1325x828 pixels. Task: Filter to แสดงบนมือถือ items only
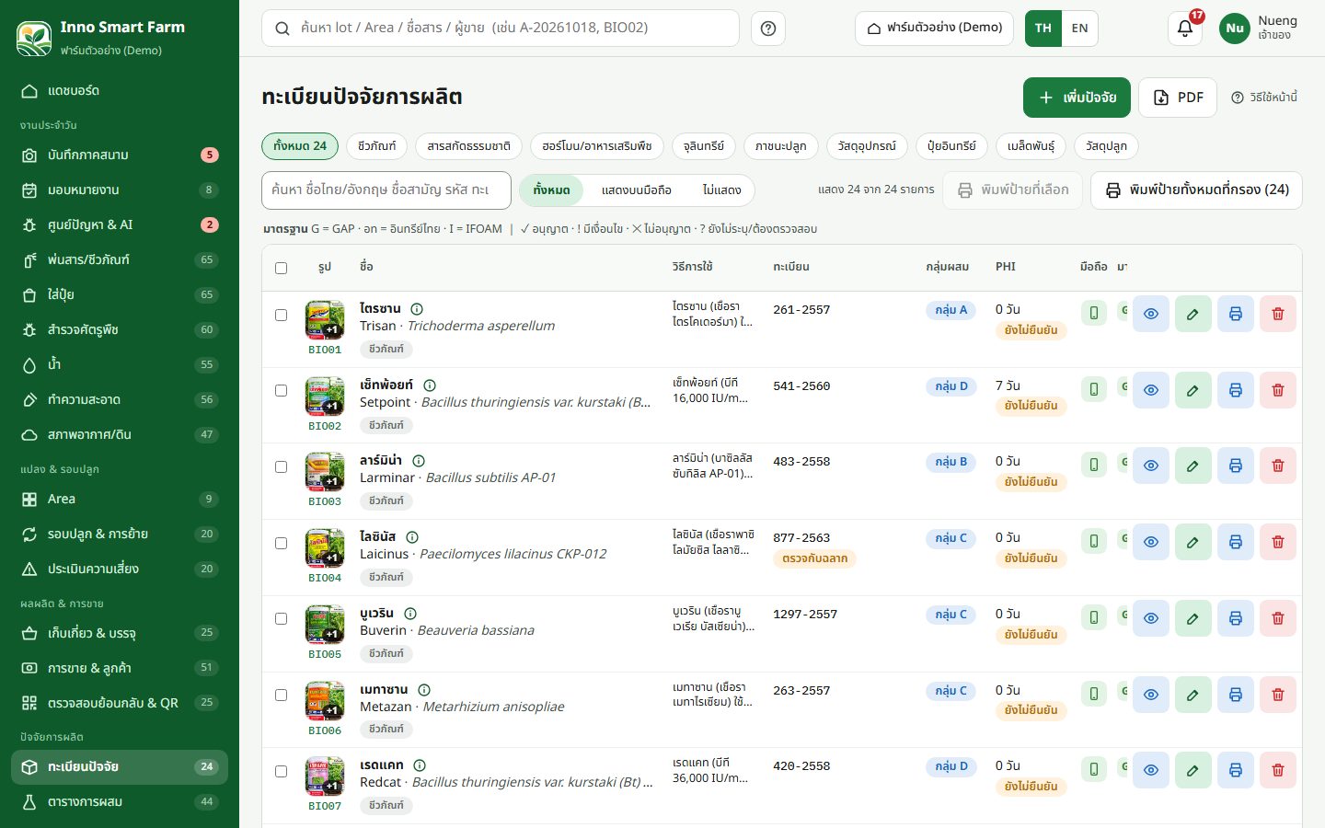637,190
